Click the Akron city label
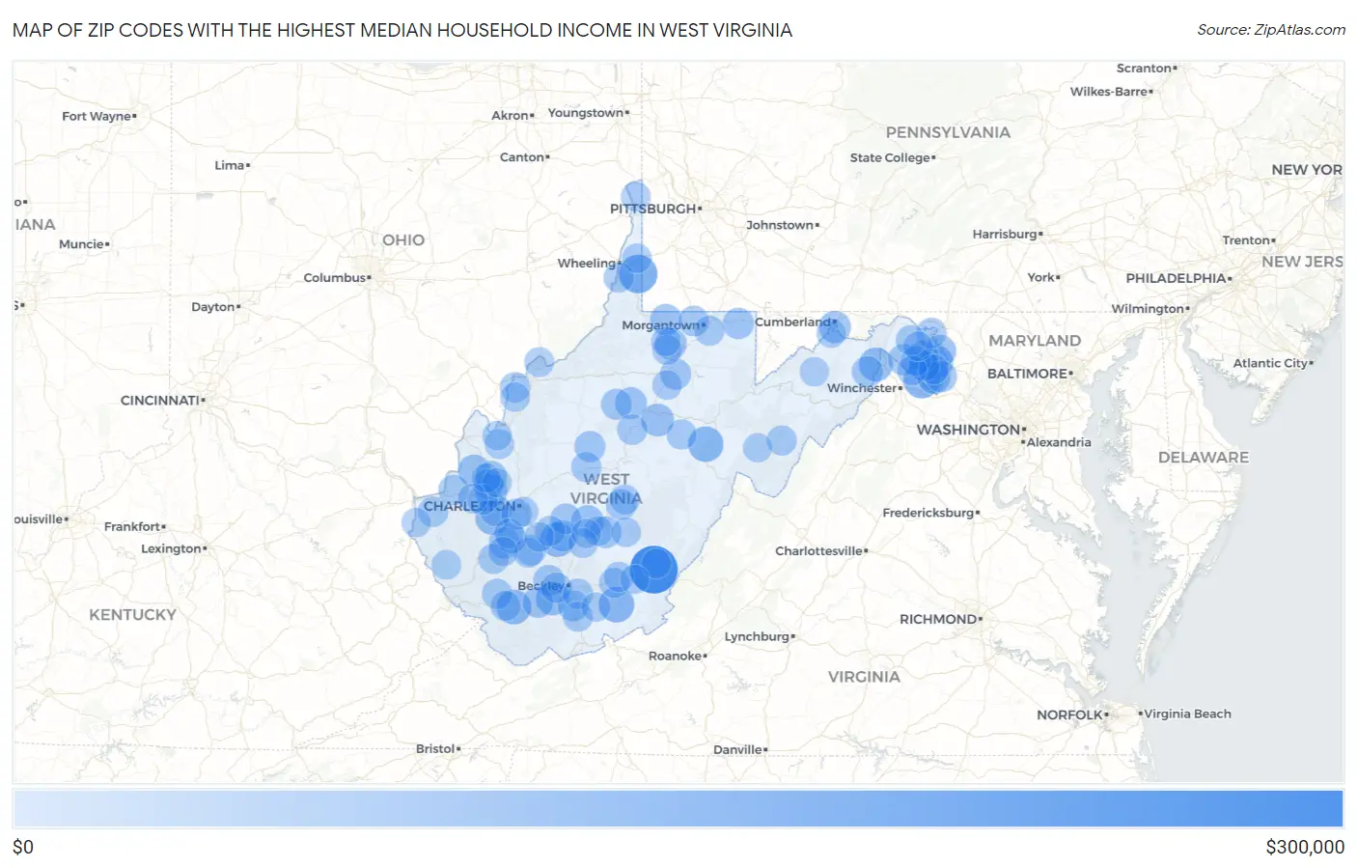This screenshot has height=868, width=1357. click(x=510, y=116)
